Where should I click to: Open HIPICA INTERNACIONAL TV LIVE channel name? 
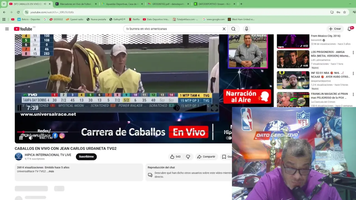pyautogui.click(x=48, y=155)
